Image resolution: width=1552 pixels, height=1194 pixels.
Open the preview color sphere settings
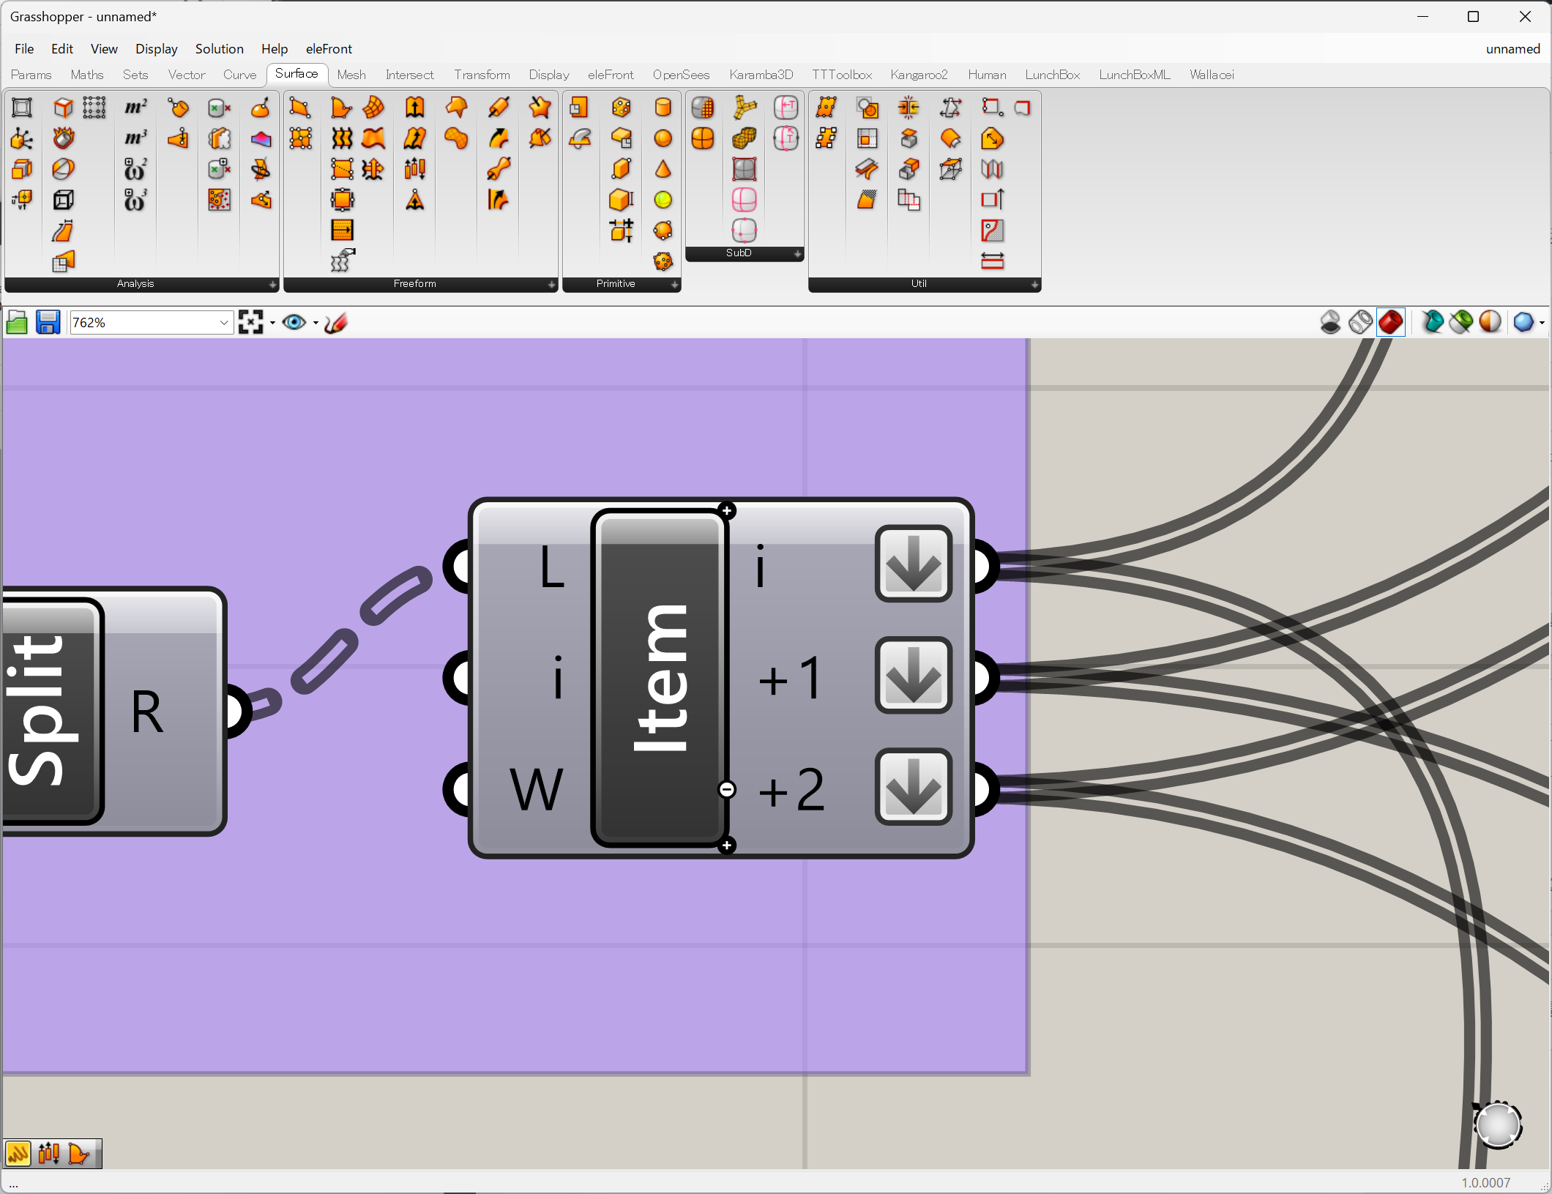tap(1523, 323)
